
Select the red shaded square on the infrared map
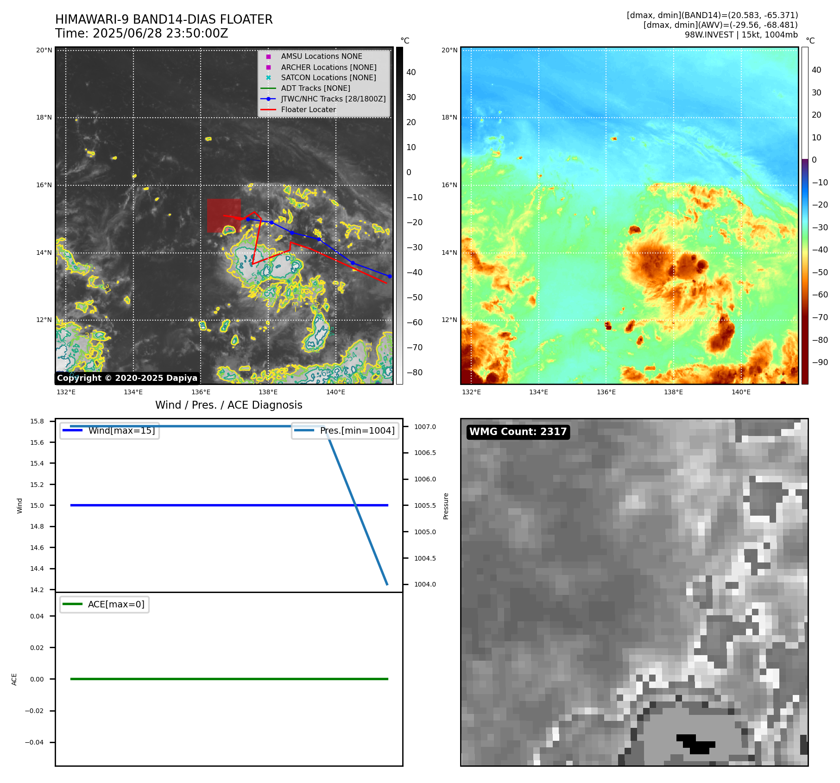tap(224, 215)
